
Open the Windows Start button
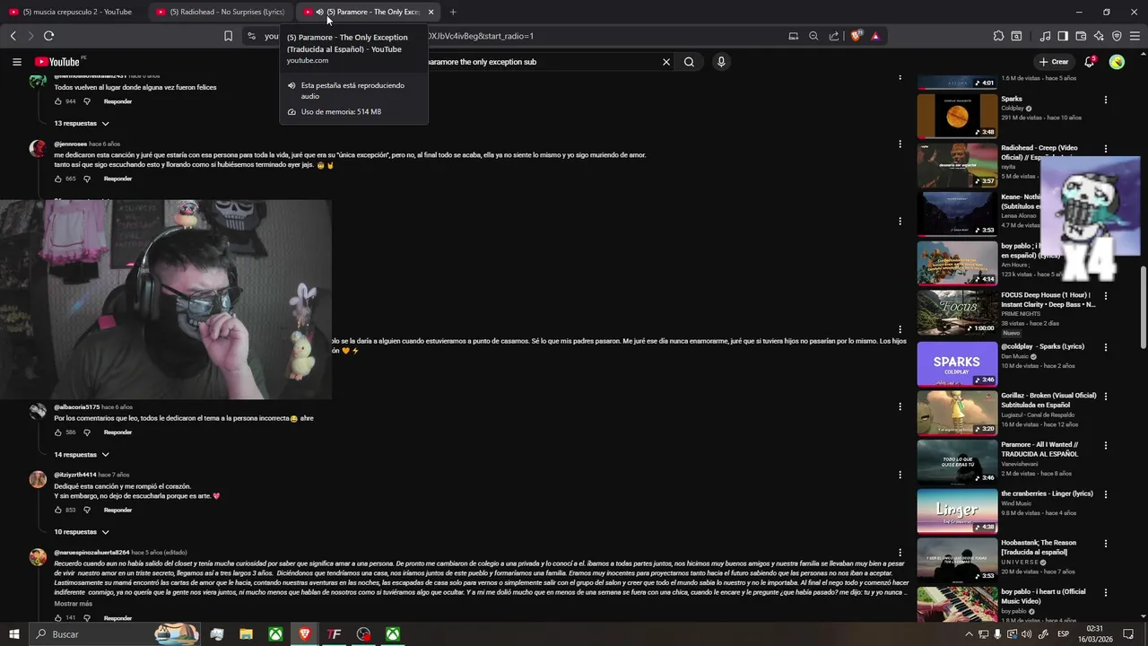(x=13, y=634)
